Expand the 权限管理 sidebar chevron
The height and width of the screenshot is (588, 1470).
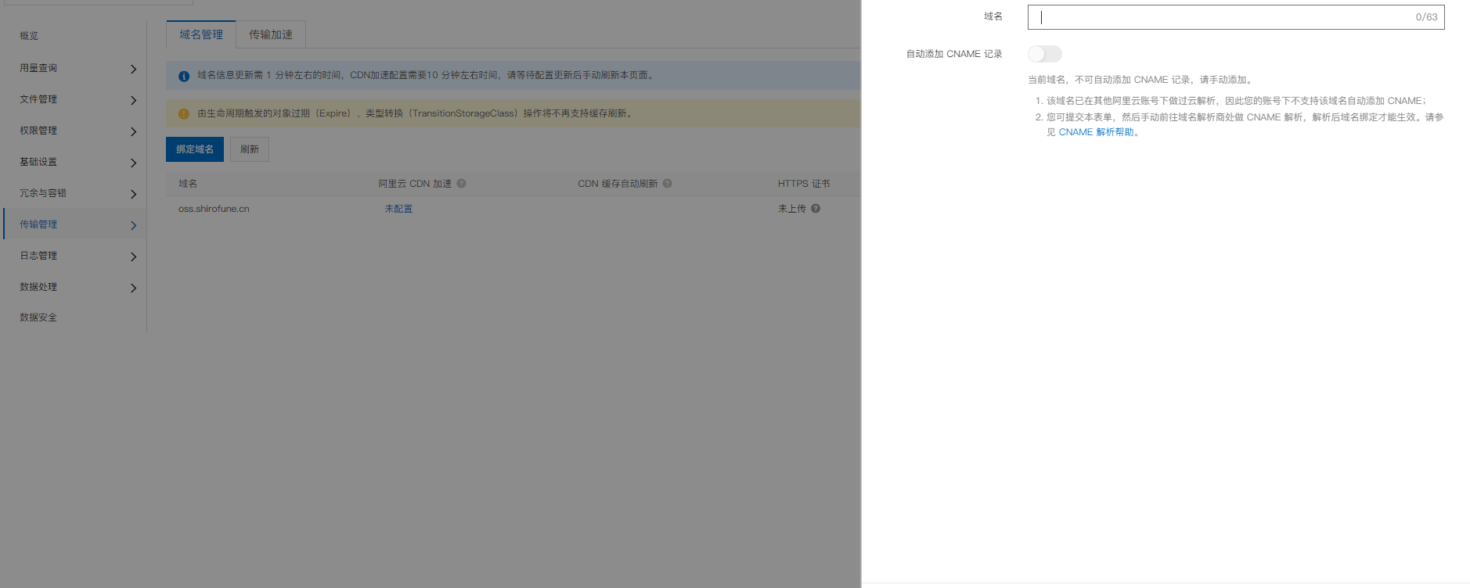pyautogui.click(x=133, y=131)
